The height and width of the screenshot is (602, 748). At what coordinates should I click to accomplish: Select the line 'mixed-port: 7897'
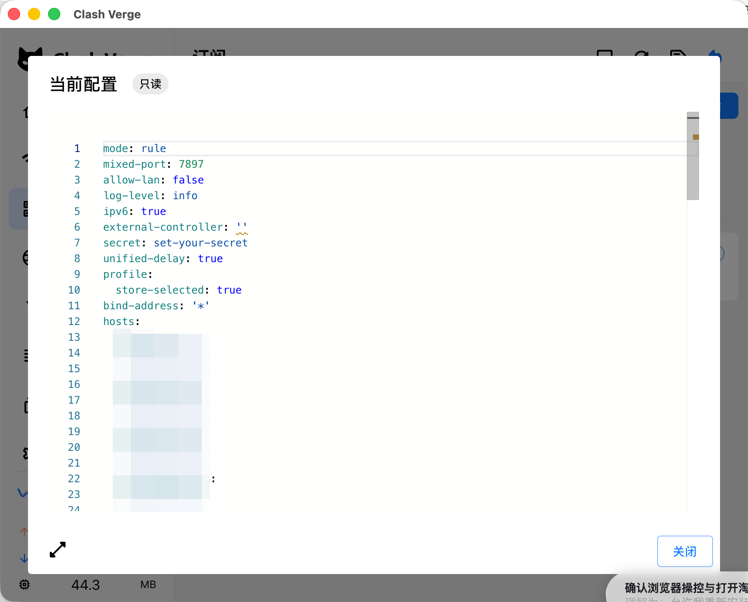point(153,164)
